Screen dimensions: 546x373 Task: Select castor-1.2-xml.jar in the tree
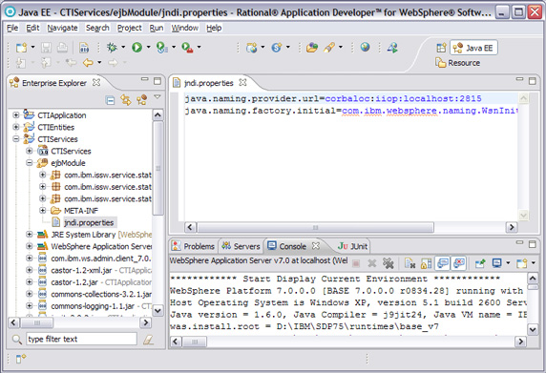tap(81, 270)
